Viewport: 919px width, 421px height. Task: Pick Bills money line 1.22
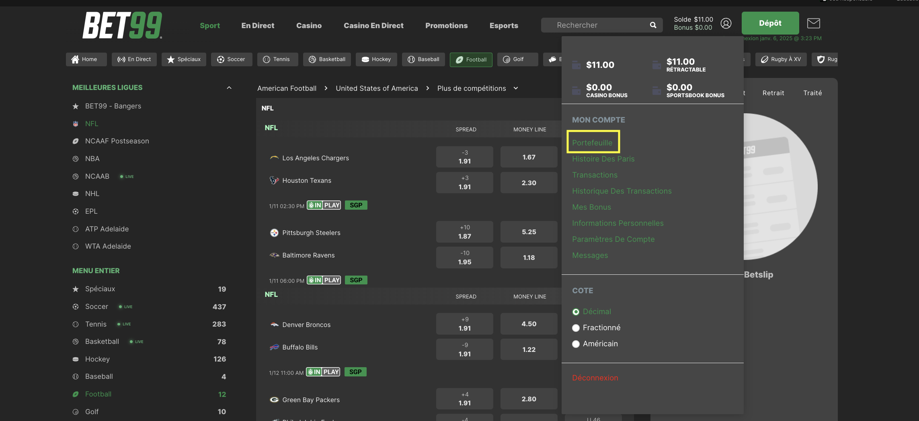click(x=529, y=349)
